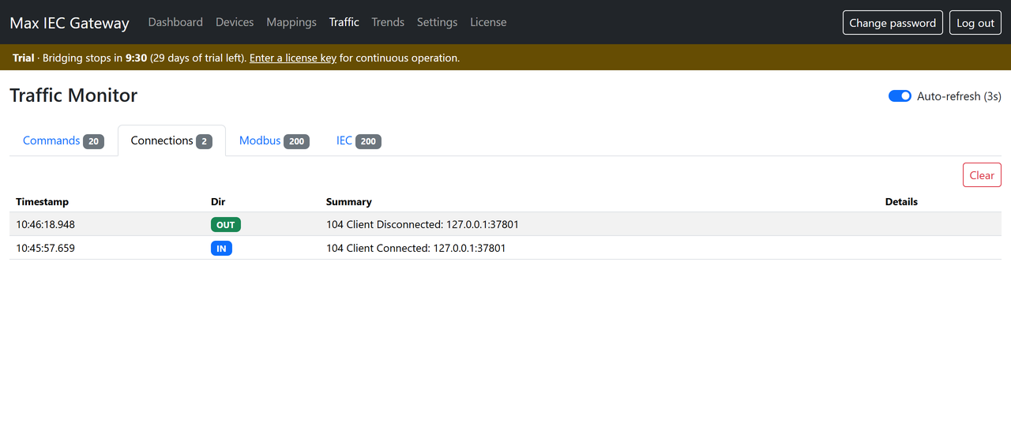Image resolution: width=1011 pixels, height=442 pixels.
Task: Select timestamp 10:45:57.659
Action: click(45, 248)
